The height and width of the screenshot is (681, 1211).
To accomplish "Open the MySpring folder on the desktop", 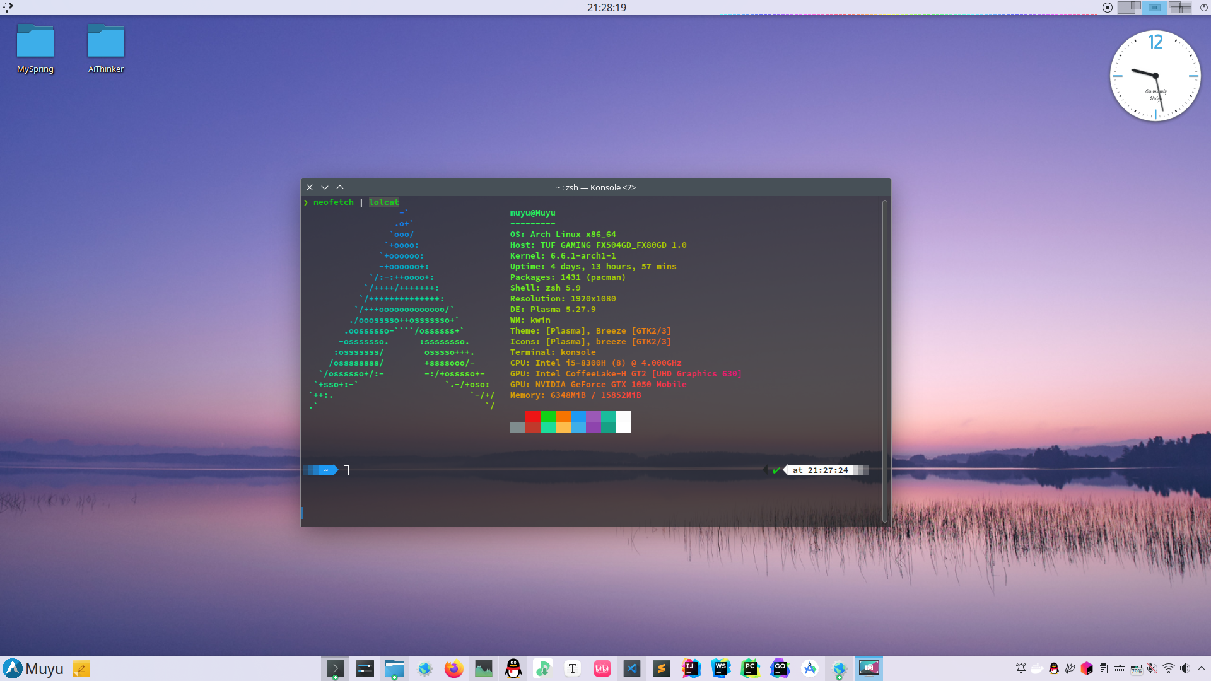I will click(x=35, y=49).
